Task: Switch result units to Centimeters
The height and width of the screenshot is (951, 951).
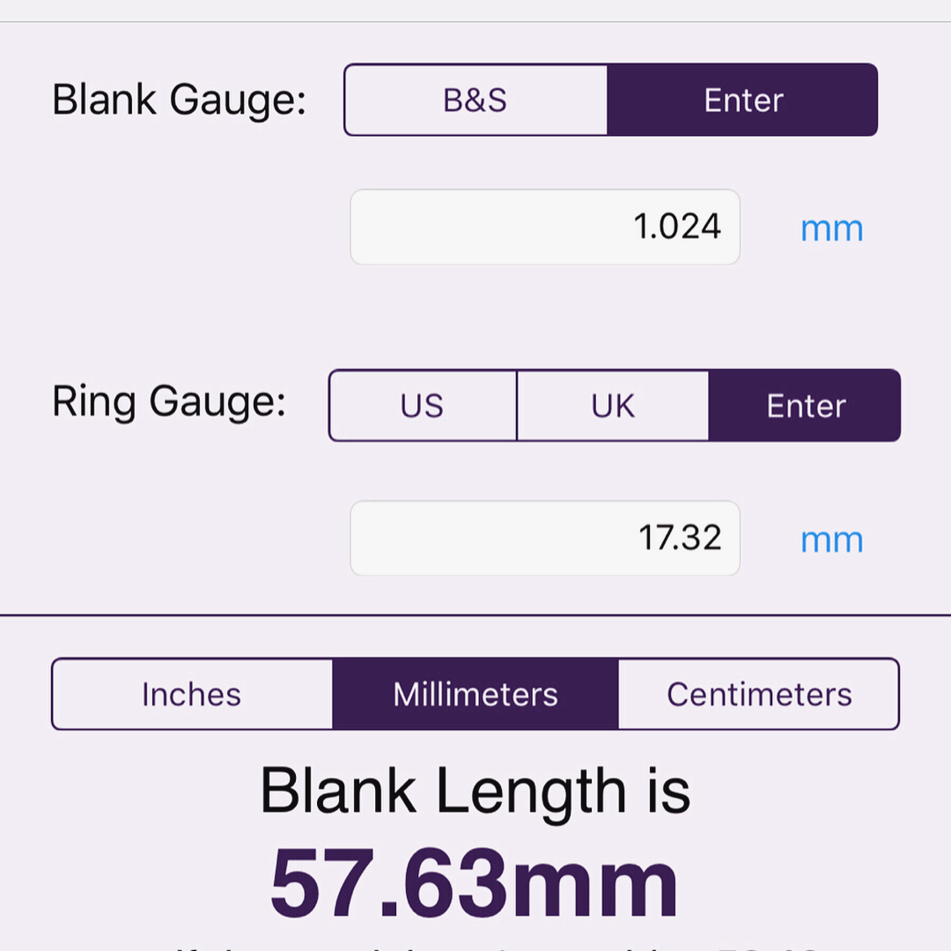Action: [759, 694]
